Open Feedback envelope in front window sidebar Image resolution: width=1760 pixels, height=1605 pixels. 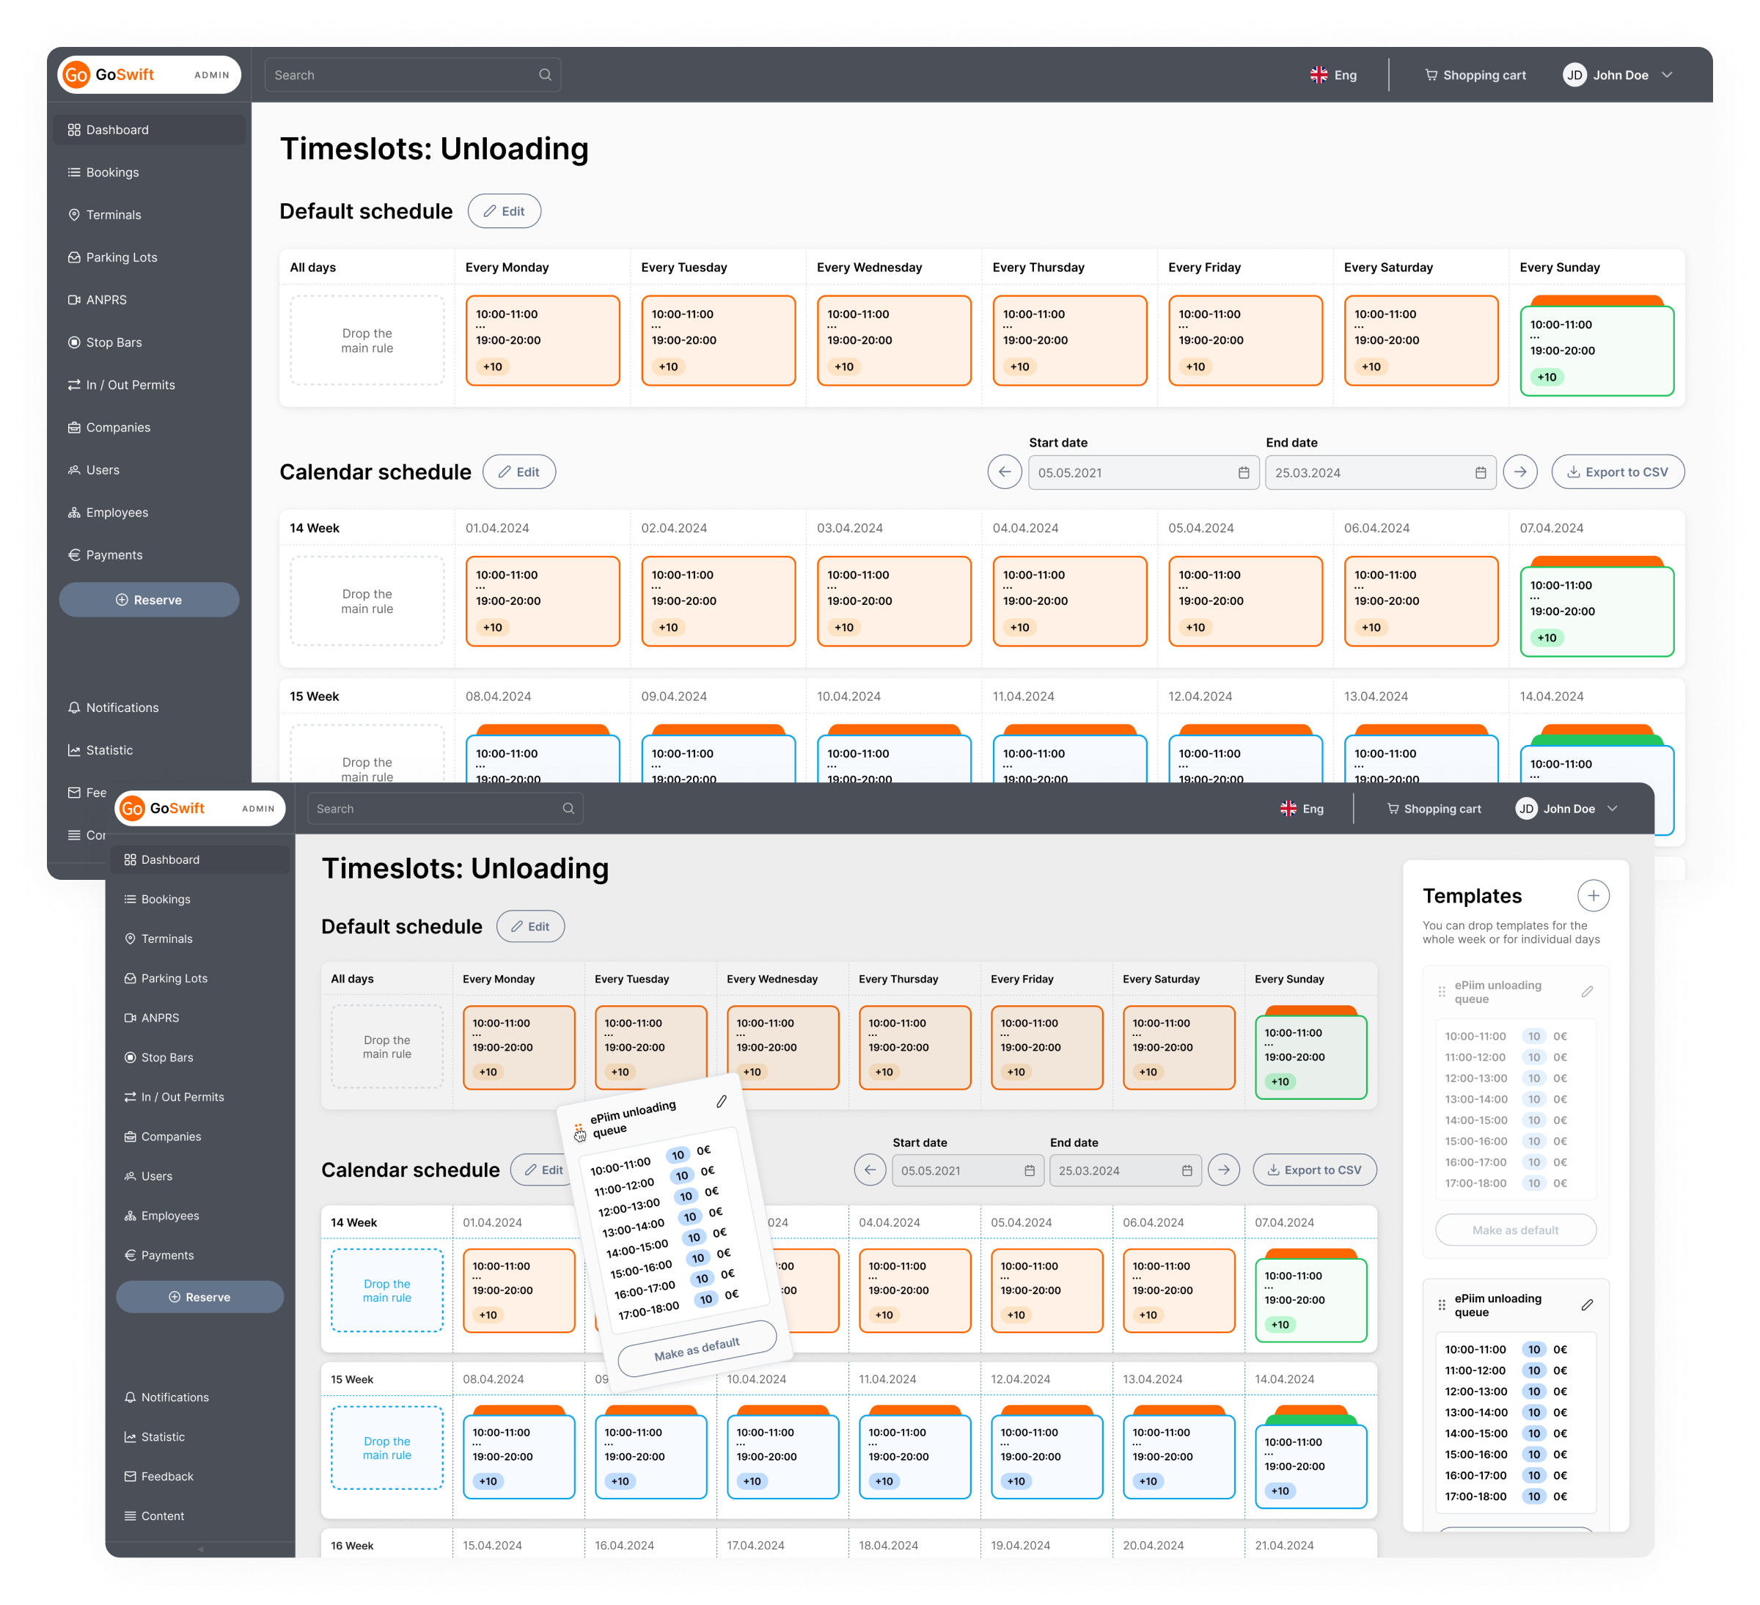(130, 1476)
